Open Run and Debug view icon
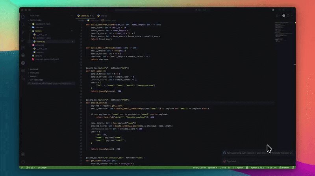 [23, 40]
